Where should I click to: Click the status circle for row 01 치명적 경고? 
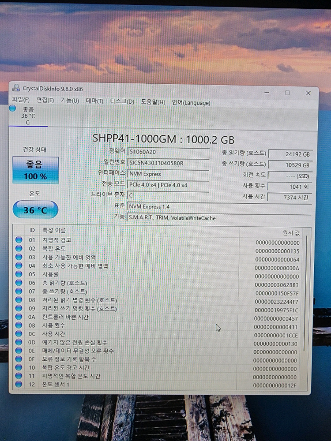tap(19, 239)
